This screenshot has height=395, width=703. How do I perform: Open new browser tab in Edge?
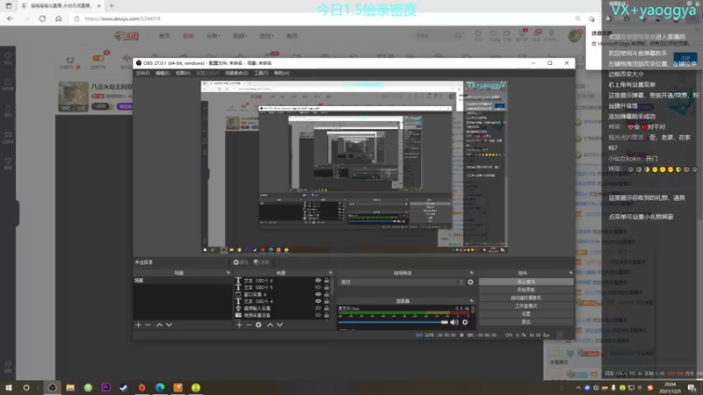point(112,6)
